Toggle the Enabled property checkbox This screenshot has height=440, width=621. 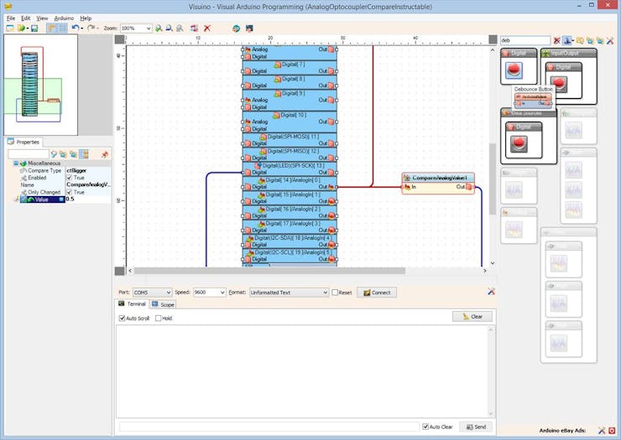[70, 178]
